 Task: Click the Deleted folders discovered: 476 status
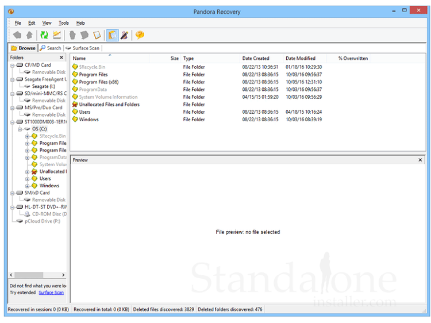(x=230, y=310)
